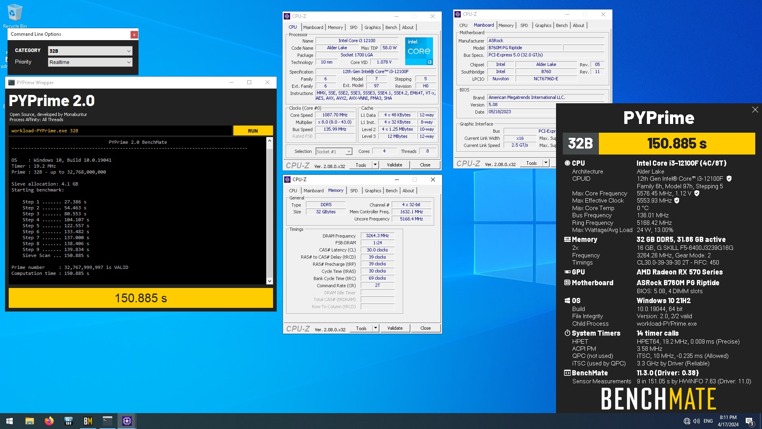Switch to SPD tab in CPU window

point(354,27)
